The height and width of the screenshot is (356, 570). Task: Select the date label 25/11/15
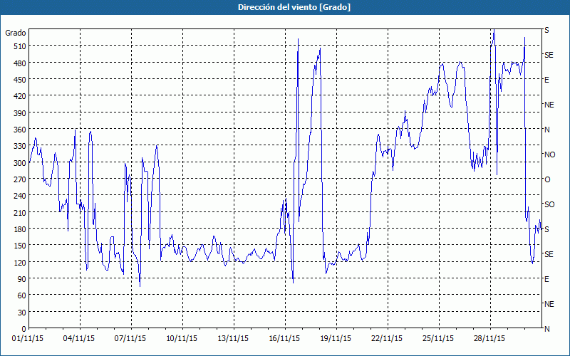[438, 339]
